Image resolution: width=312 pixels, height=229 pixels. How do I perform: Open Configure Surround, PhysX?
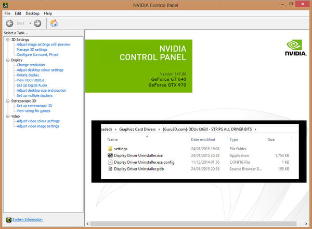(x=37, y=54)
